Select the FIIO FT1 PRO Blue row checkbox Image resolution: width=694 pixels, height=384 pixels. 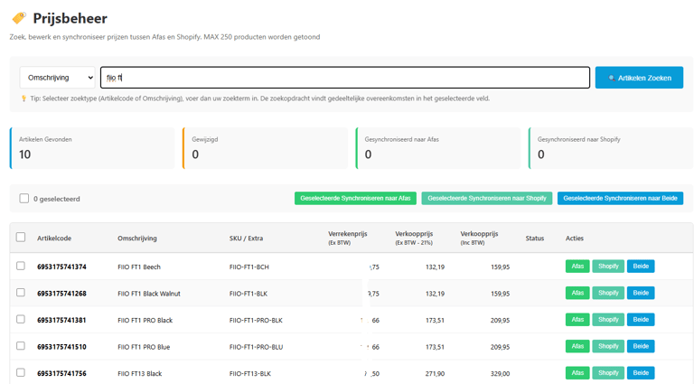pos(21,346)
